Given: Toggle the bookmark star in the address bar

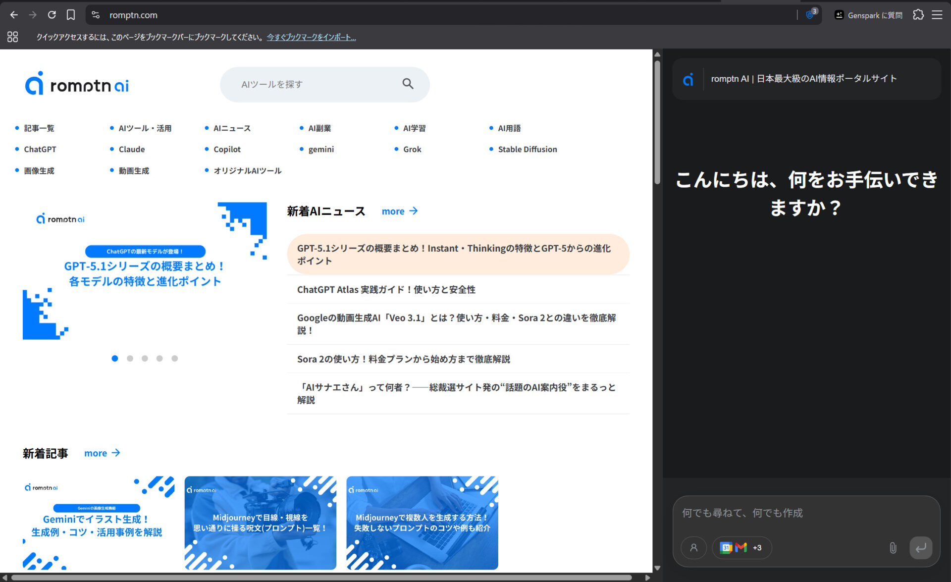Looking at the screenshot, I should click(x=70, y=15).
